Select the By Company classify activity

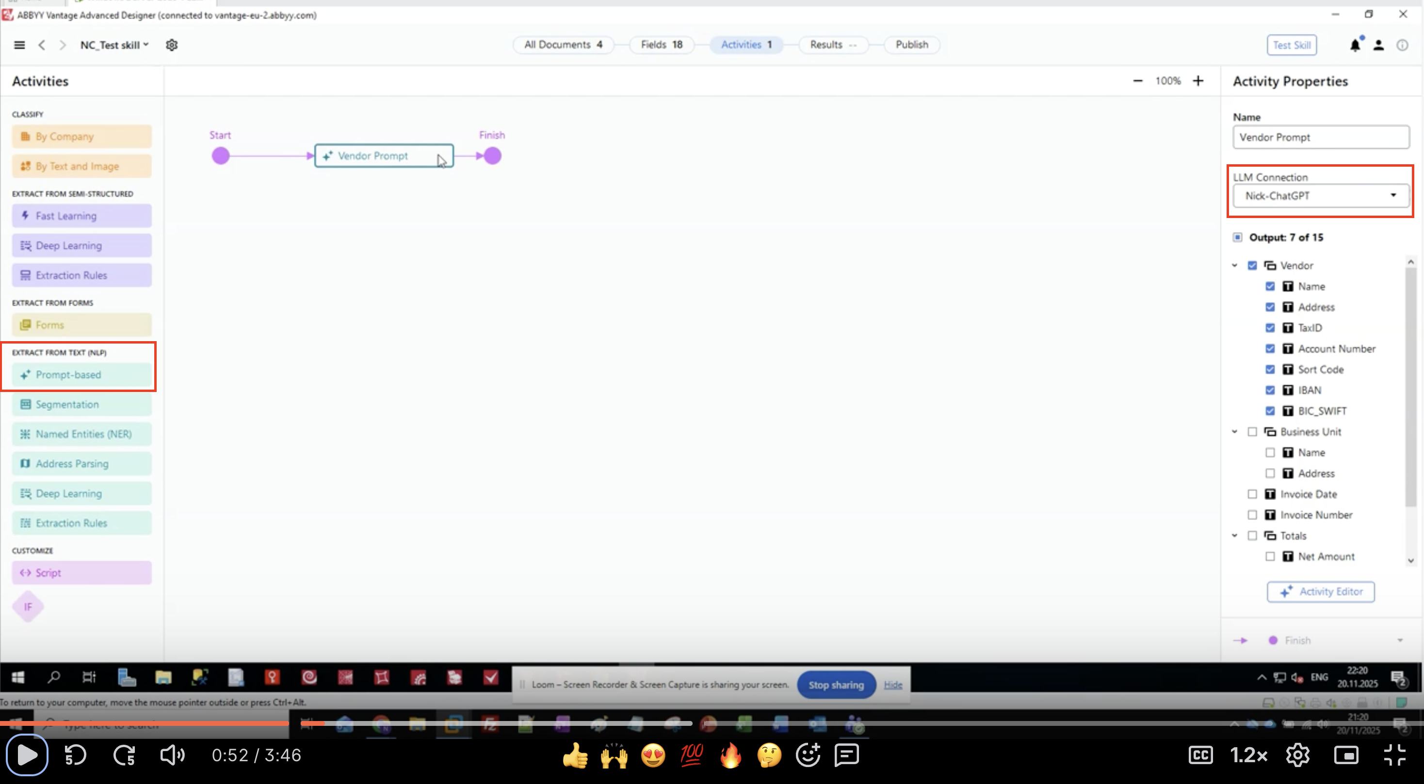coord(81,136)
